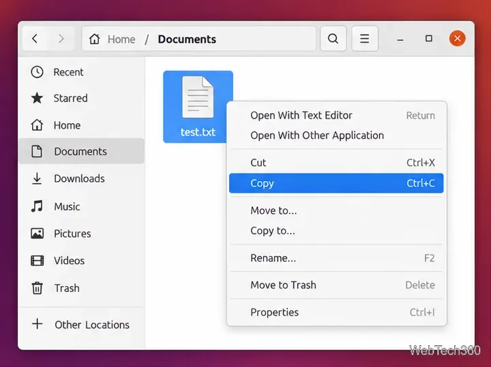Open Videos label in the sidebar

(x=69, y=261)
